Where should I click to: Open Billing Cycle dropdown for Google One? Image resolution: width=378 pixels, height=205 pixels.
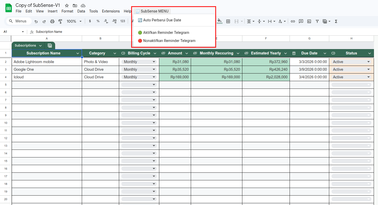point(154,69)
